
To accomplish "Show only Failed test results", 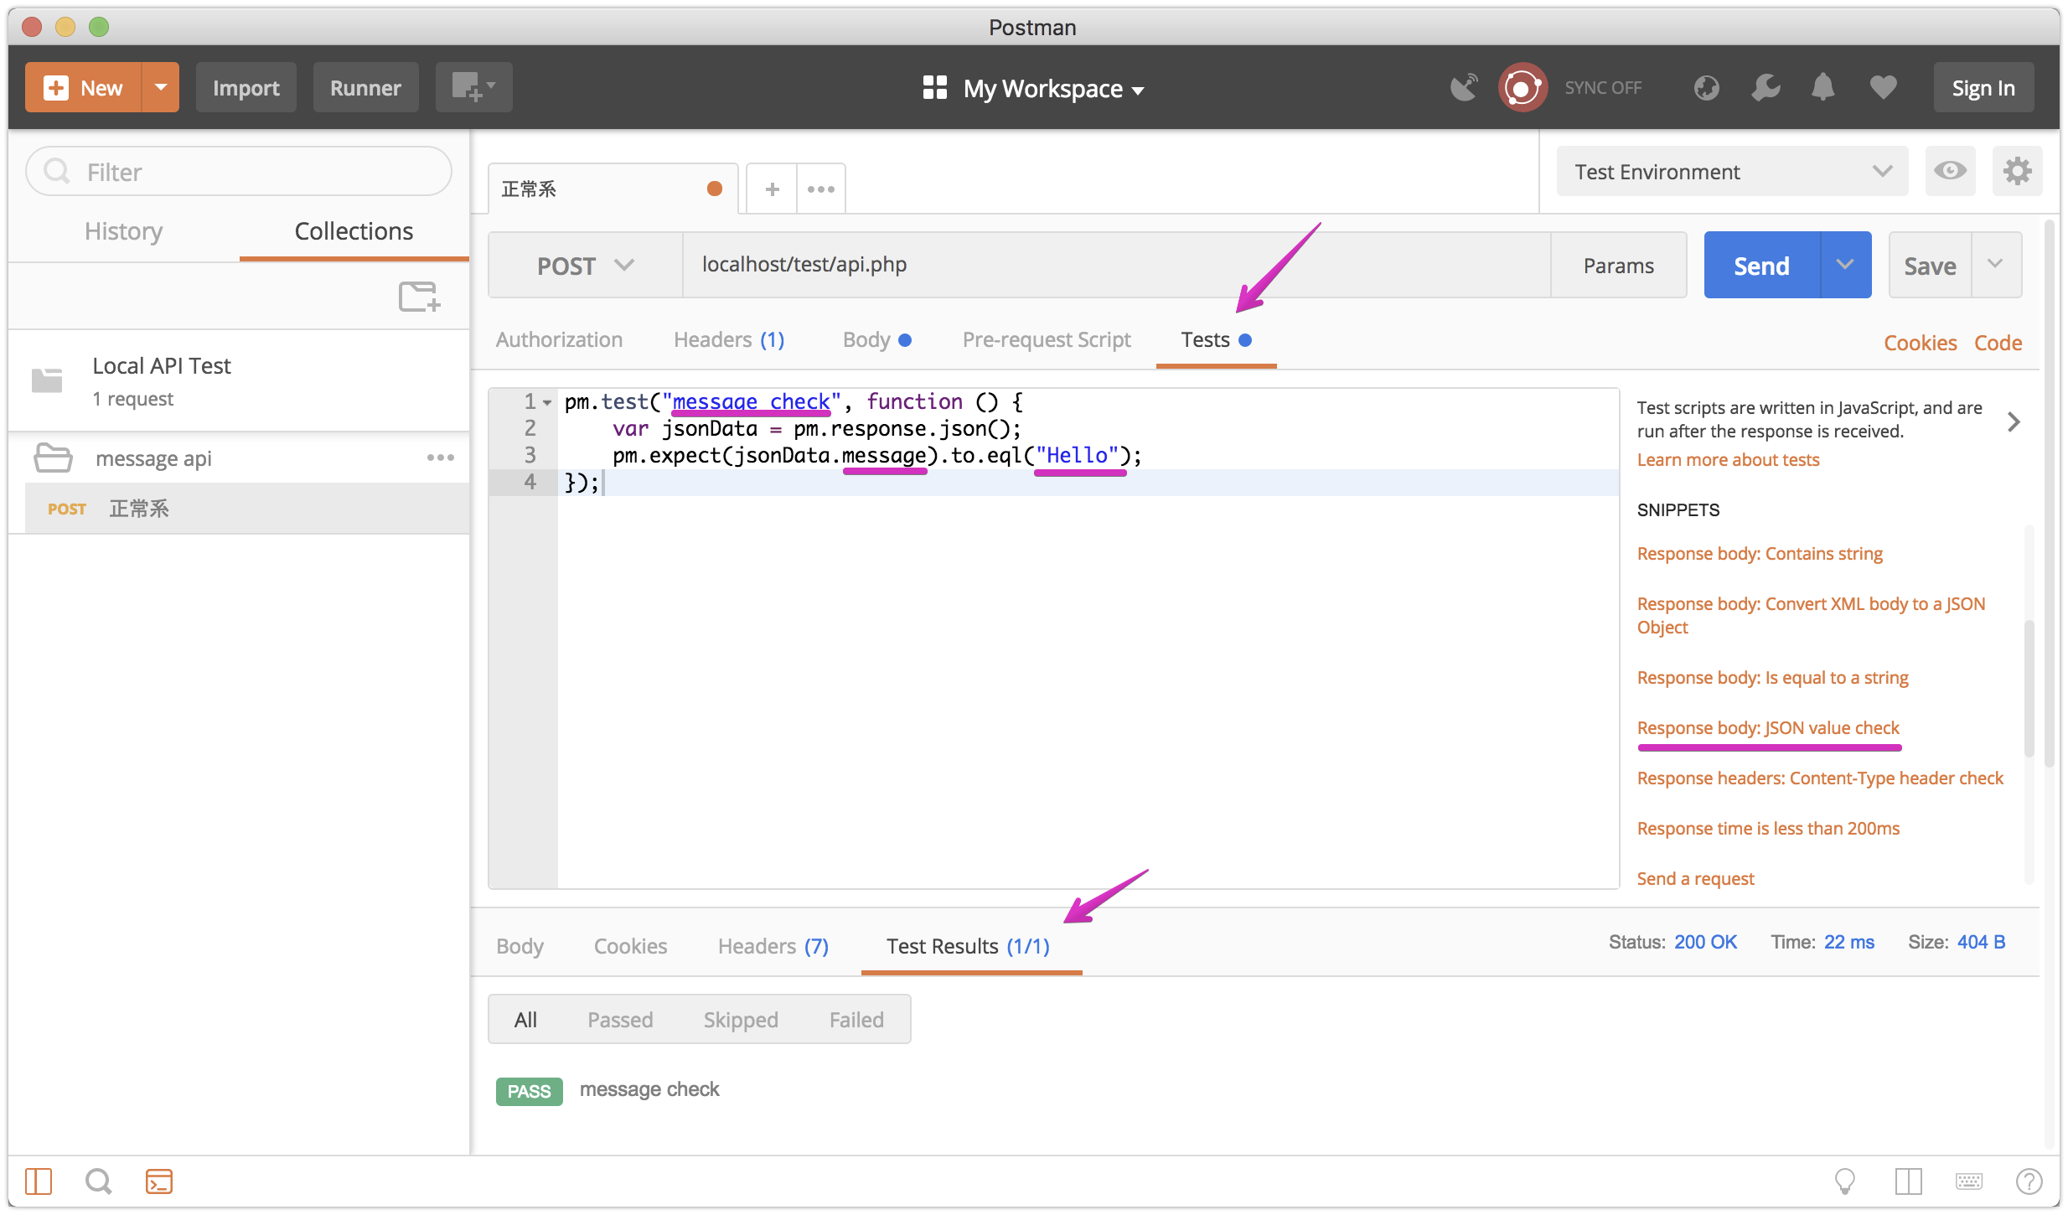I will [x=856, y=1020].
